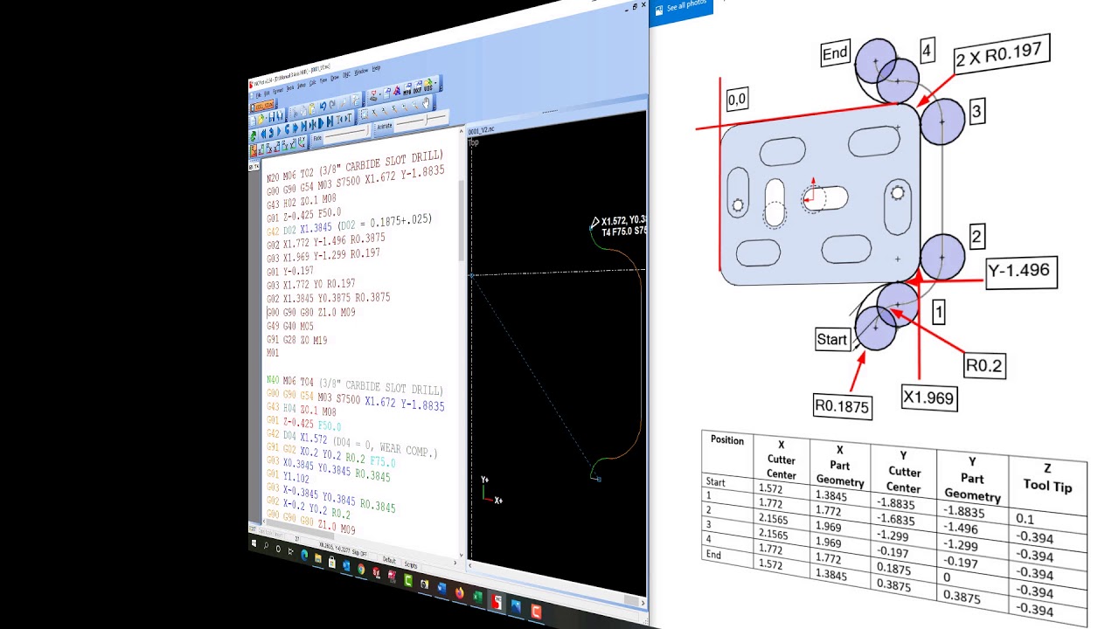The width and height of the screenshot is (1119, 629).
Task: Click code line 'N40 M06 T04'
Action: click(354, 385)
